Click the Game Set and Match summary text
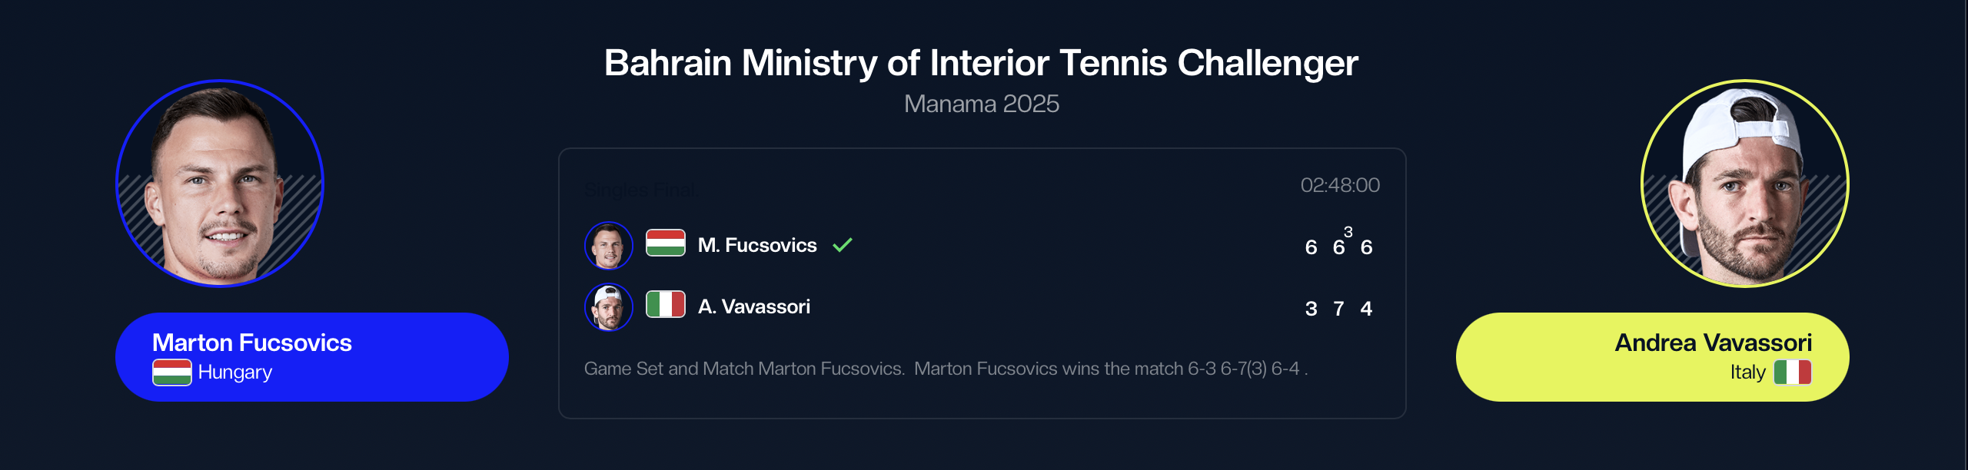Screen dimensions: 1968x470 (x=946, y=369)
